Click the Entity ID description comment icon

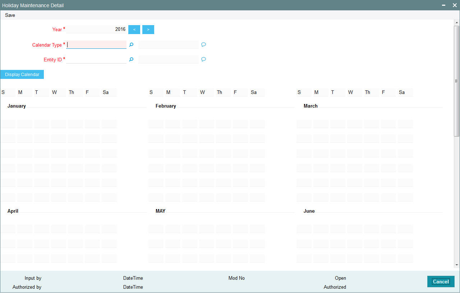(203, 60)
